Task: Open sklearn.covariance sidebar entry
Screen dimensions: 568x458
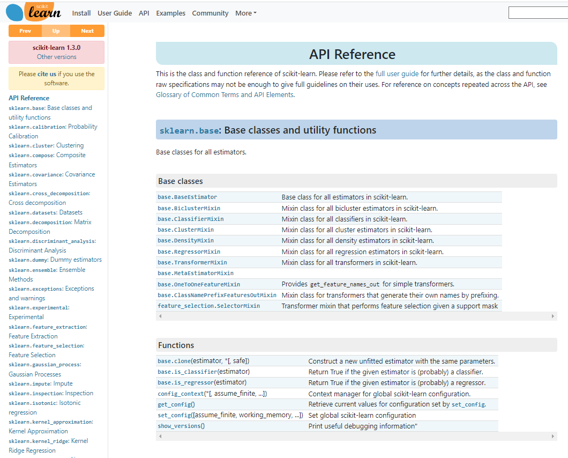Action: (52, 179)
